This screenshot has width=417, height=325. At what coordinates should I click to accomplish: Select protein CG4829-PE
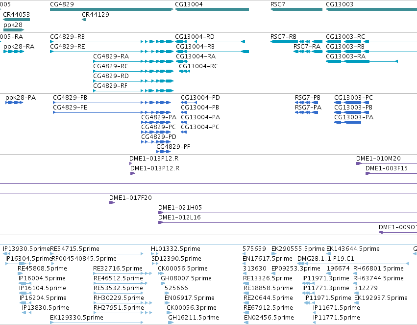(x=70, y=108)
